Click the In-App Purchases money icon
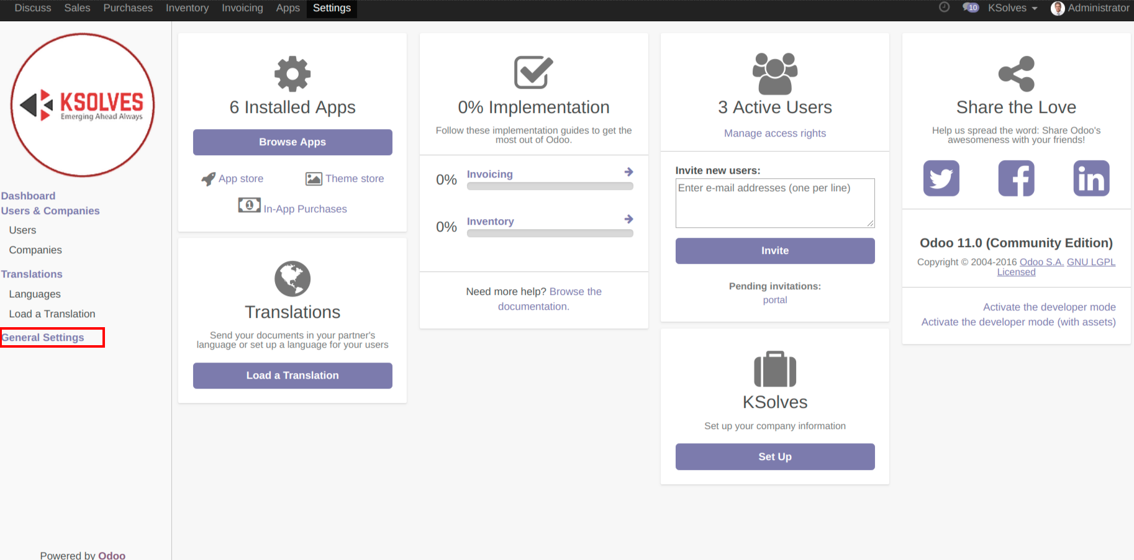Viewport: 1134px width, 560px height. [249, 205]
